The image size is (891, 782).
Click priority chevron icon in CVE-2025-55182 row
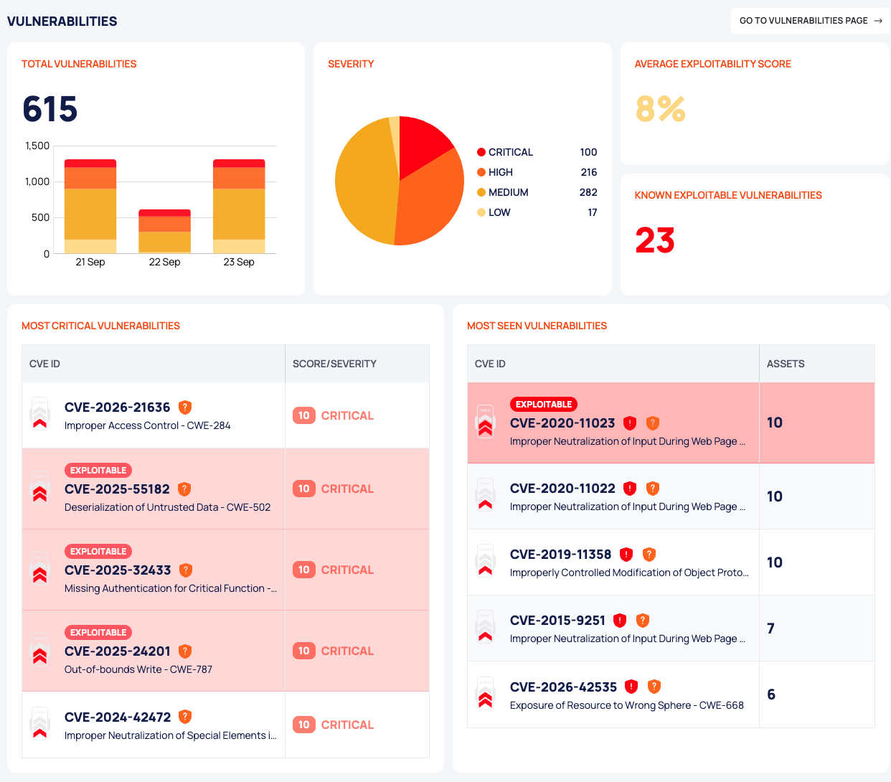[x=40, y=489]
